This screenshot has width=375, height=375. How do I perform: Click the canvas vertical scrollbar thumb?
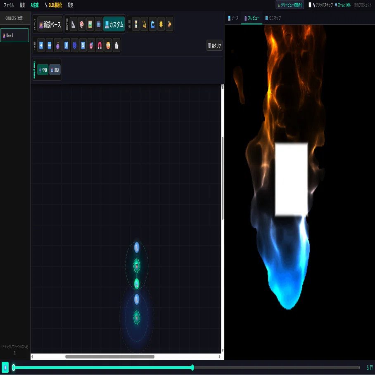pos(223,178)
